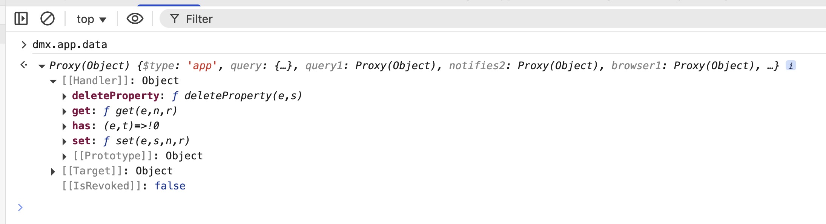The image size is (826, 224).
Task: Collapse the [[Handler]] object node
Action: click(x=53, y=81)
